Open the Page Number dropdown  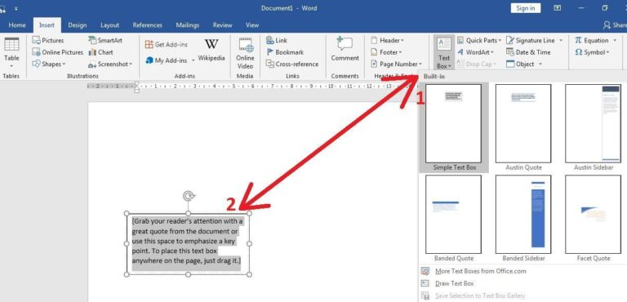click(396, 64)
